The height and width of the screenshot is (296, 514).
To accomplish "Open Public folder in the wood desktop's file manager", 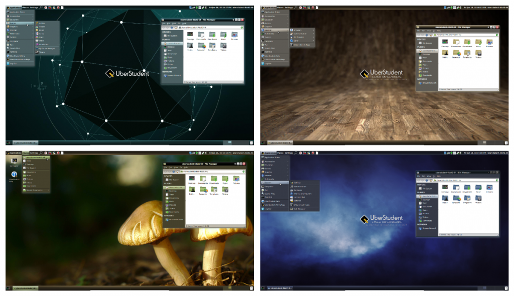I will tap(445, 53).
